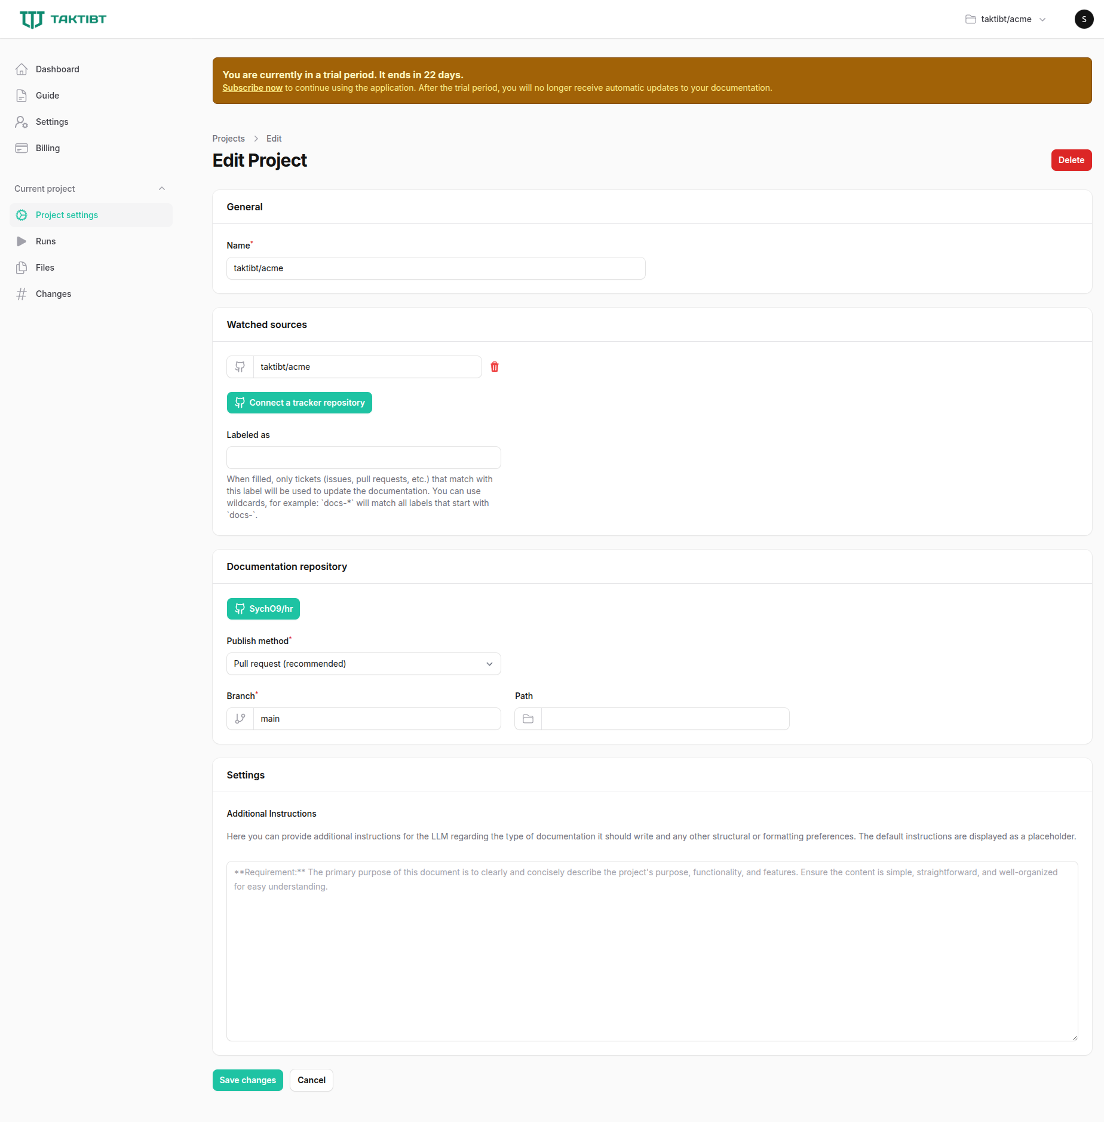
Task: Click the Taktibt logo in header
Action: (63, 19)
